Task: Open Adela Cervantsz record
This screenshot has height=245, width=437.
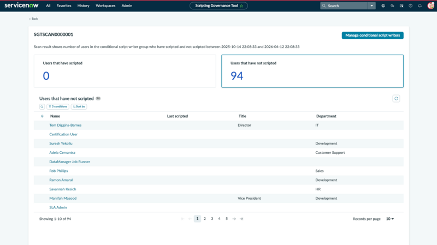Action: (x=62, y=153)
